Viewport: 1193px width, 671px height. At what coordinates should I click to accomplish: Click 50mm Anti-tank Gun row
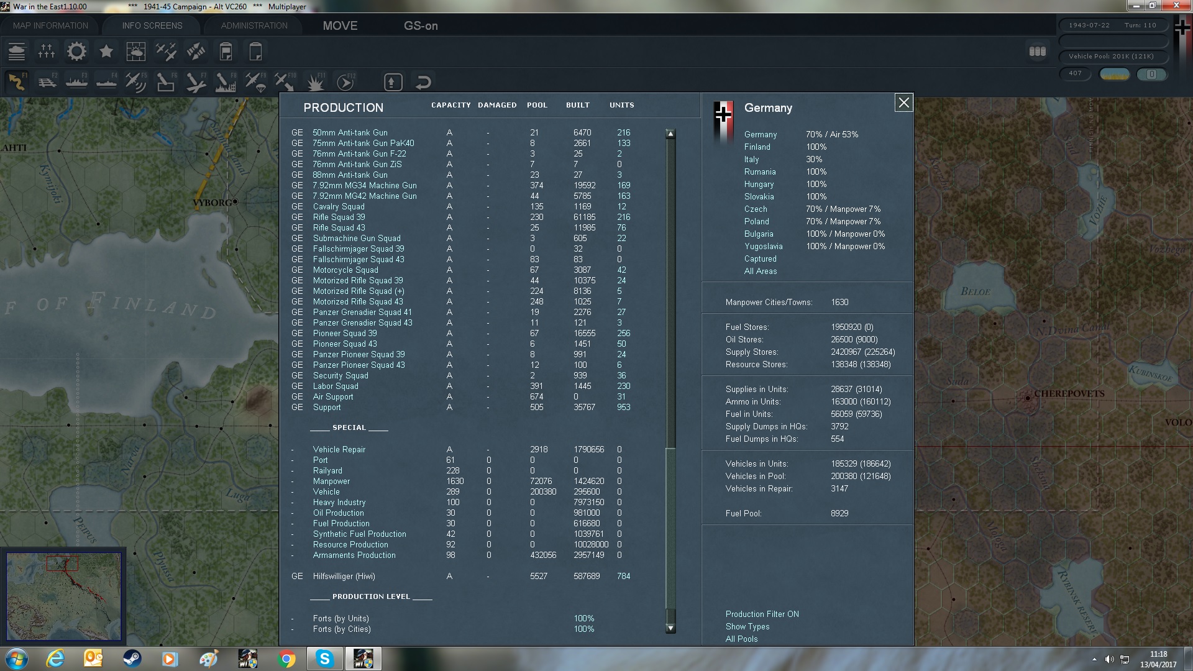[462, 132]
